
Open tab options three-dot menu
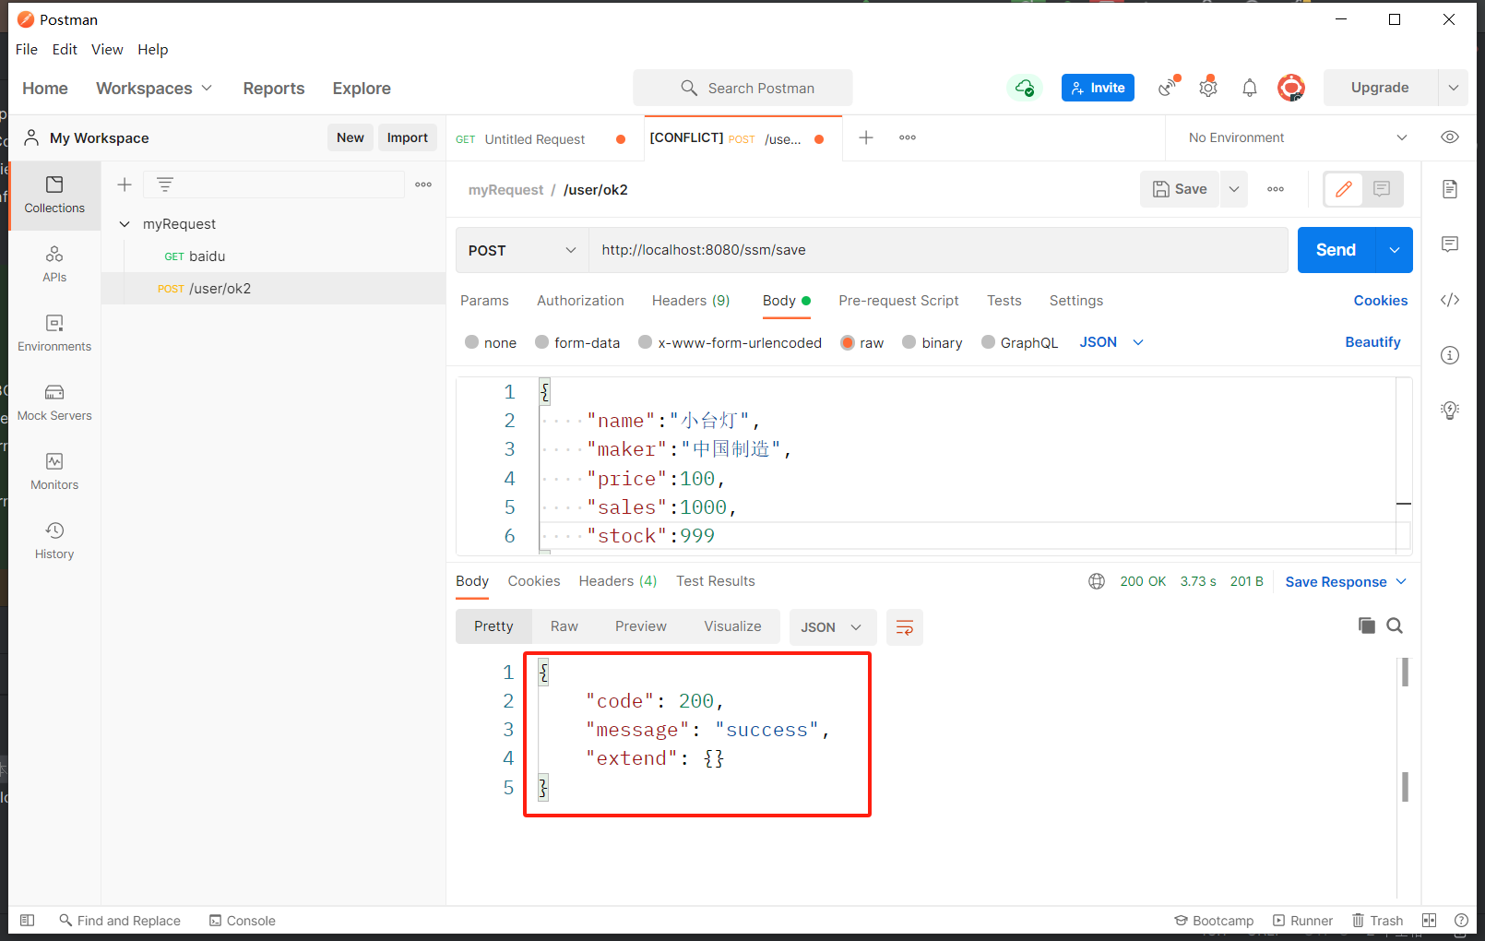point(908,137)
